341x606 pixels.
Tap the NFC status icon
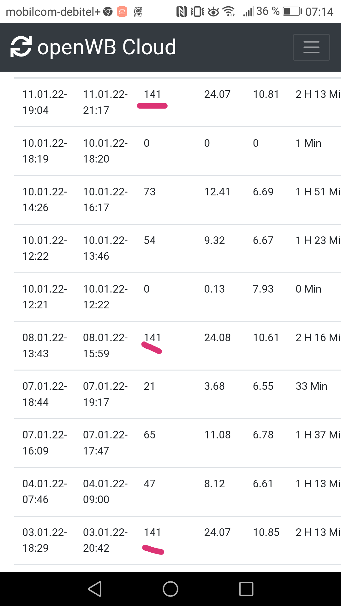pyautogui.click(x=181, y=12)
